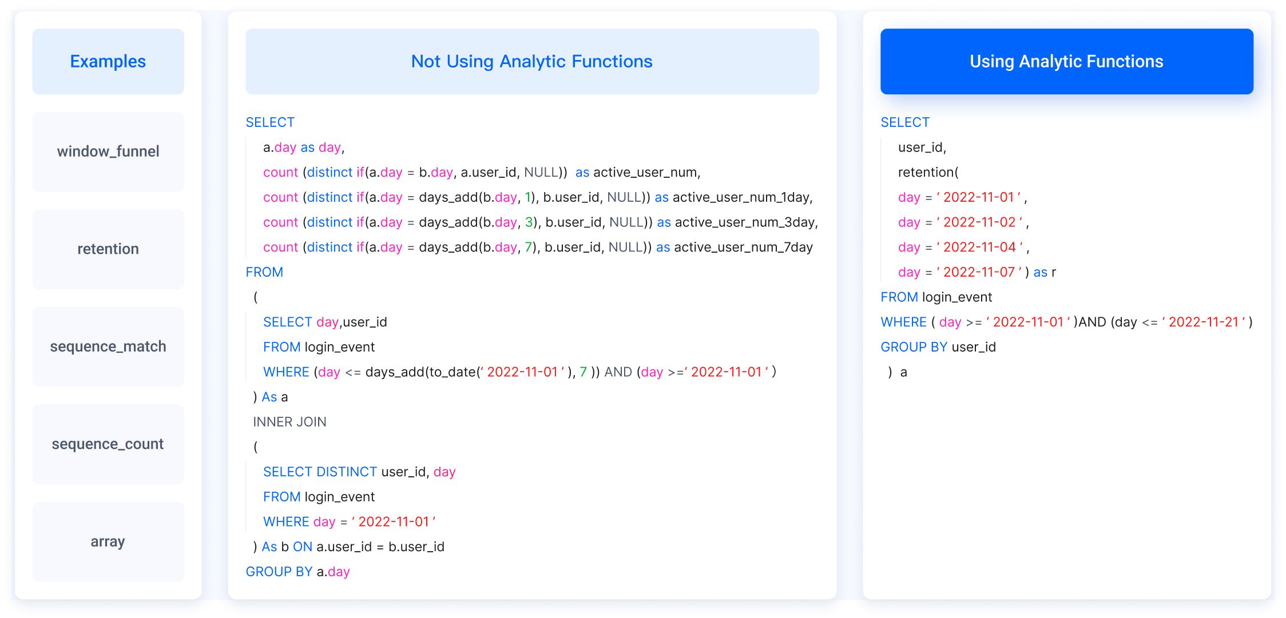The width and height of the screenshot is (1286, 618).
Task: Click the '2022-11-21' date in WHERE clause
Action: click(x=1204, y=322)
